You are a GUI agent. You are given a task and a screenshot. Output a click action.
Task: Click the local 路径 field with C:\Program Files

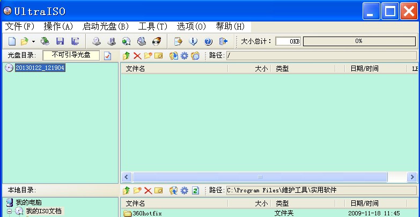(321, 191)
